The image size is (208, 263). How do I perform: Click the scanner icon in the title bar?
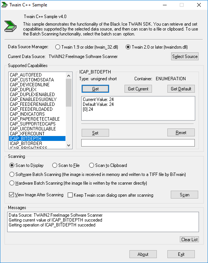coord(5,5)
